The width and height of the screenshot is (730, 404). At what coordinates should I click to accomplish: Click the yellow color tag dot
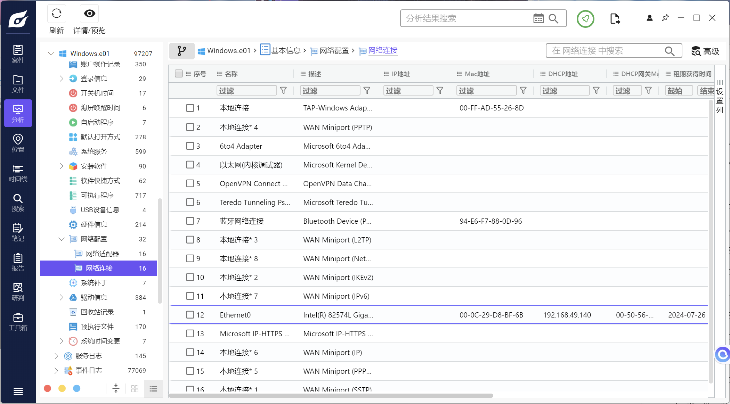tap(62, 388)
